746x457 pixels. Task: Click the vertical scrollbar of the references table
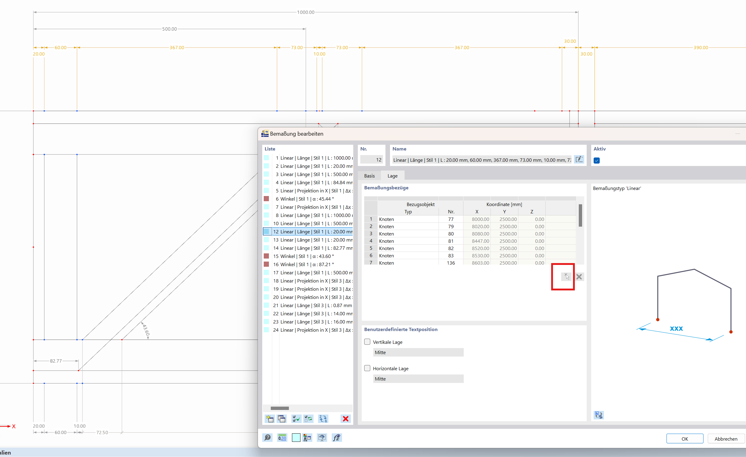tap(580, 215)
